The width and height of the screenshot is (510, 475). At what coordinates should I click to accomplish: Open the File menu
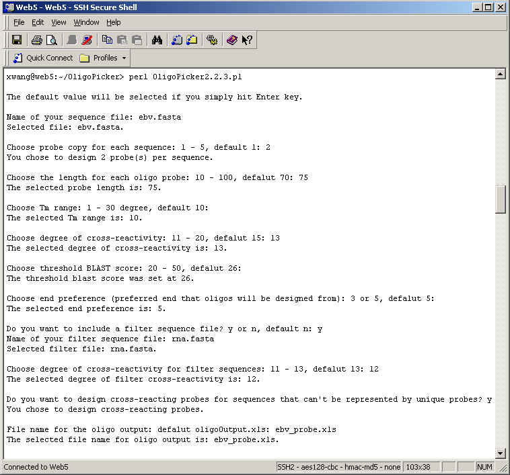coord(19,22)
